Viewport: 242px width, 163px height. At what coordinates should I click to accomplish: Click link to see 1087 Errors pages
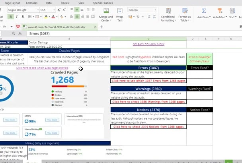pyautogui.click(x=148, y=81)
